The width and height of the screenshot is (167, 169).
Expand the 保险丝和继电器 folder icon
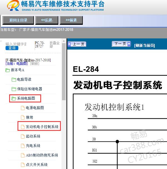pos(14,89)
